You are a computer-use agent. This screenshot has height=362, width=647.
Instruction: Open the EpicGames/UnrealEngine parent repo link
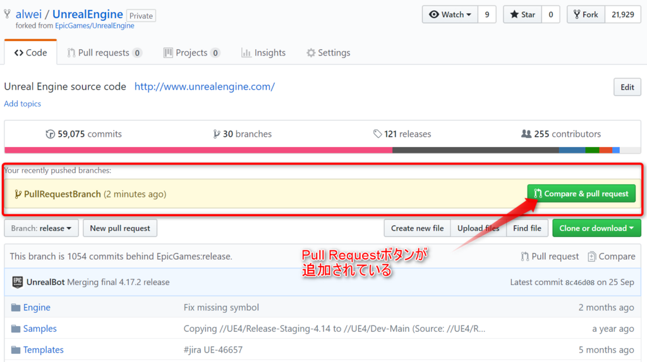pos(95,25)
